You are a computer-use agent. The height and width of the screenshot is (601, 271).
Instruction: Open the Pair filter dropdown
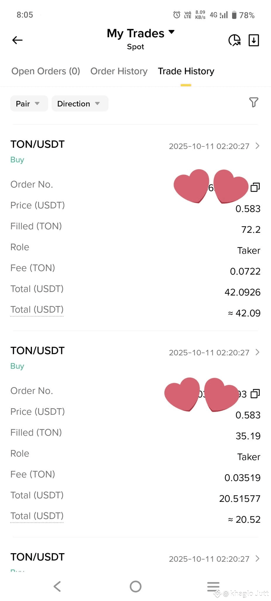click(x=29, y=104)
